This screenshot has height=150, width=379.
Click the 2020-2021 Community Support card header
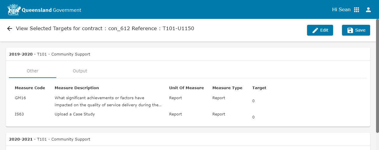coord(50,139)
